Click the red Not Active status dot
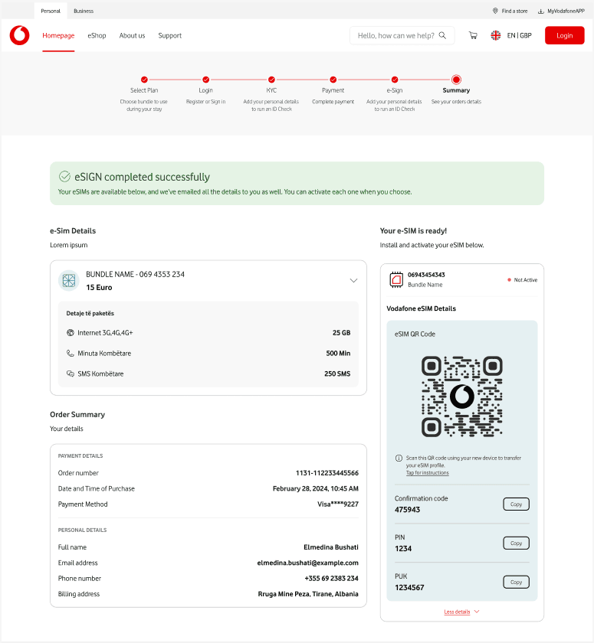Screen dimensions: 594x643 tap(509, 279)
